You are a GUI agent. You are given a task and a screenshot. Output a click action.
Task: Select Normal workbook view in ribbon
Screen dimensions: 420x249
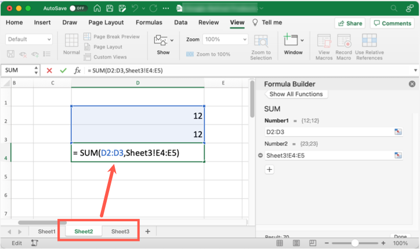point(71,43)
